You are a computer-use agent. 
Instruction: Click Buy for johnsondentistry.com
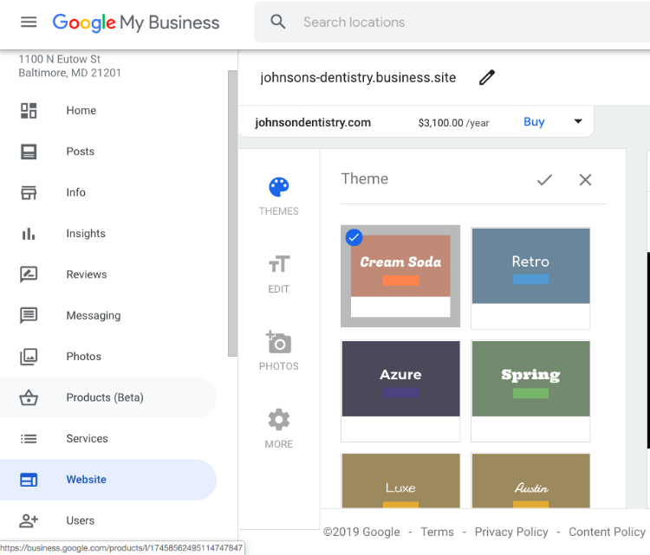[534, 122]
